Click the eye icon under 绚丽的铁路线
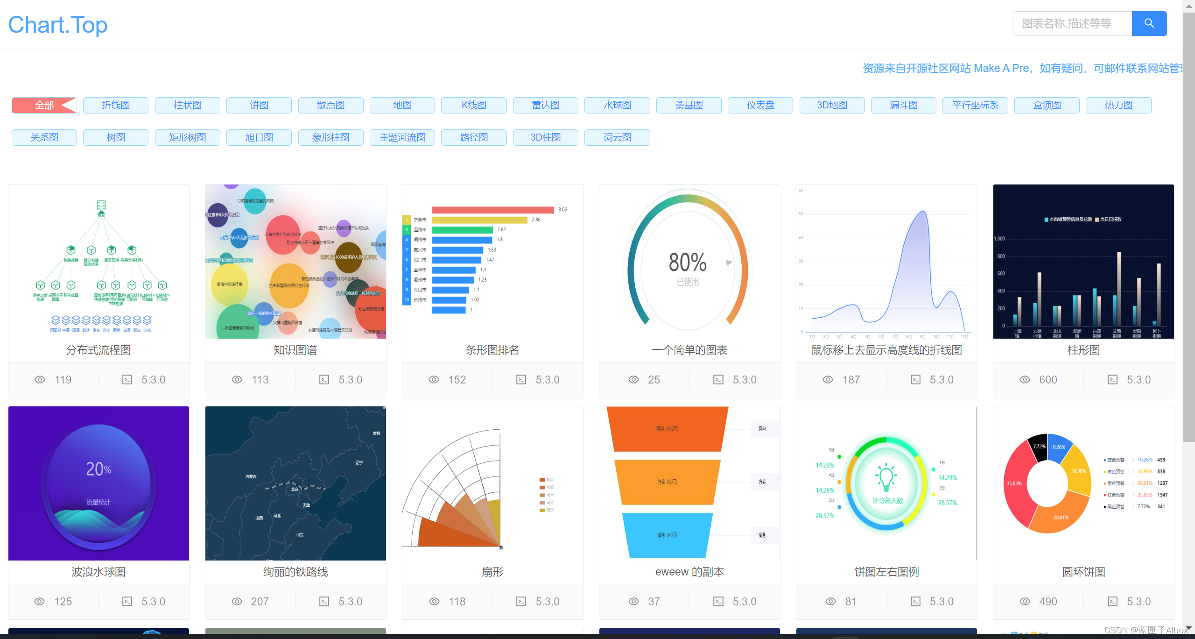Screen dimensions: 1195x639 [x=237, y=602]
